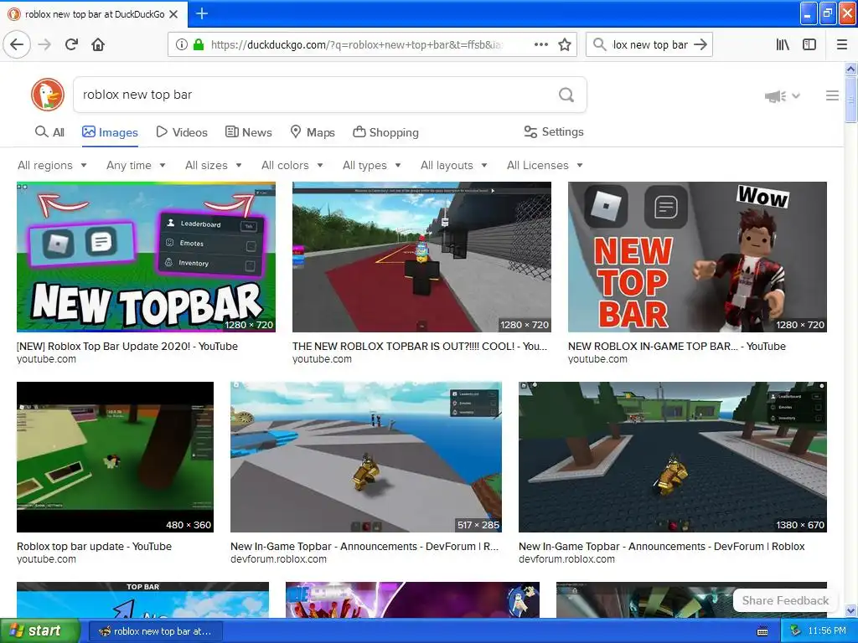Open the DuckDuckGo side menu icon
858x643 pixels.
(832, 95)
